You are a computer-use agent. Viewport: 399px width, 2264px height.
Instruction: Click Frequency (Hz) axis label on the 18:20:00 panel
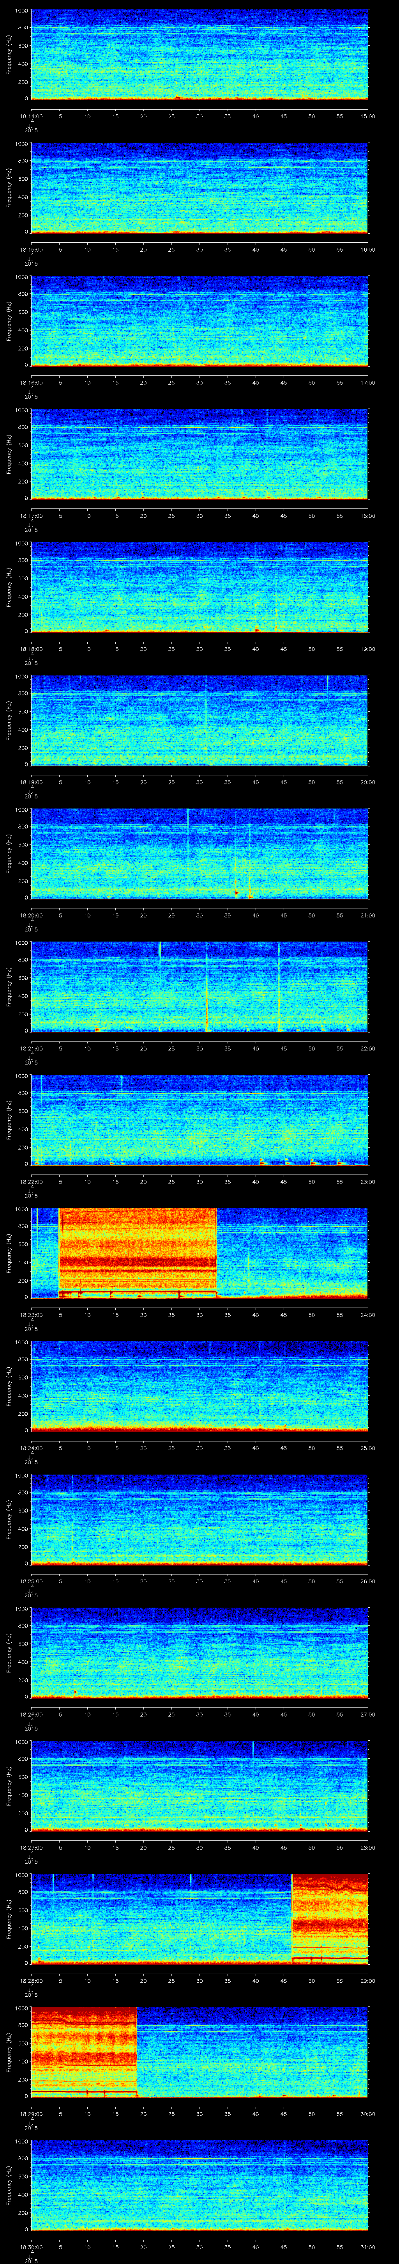[x=9, y=853]
